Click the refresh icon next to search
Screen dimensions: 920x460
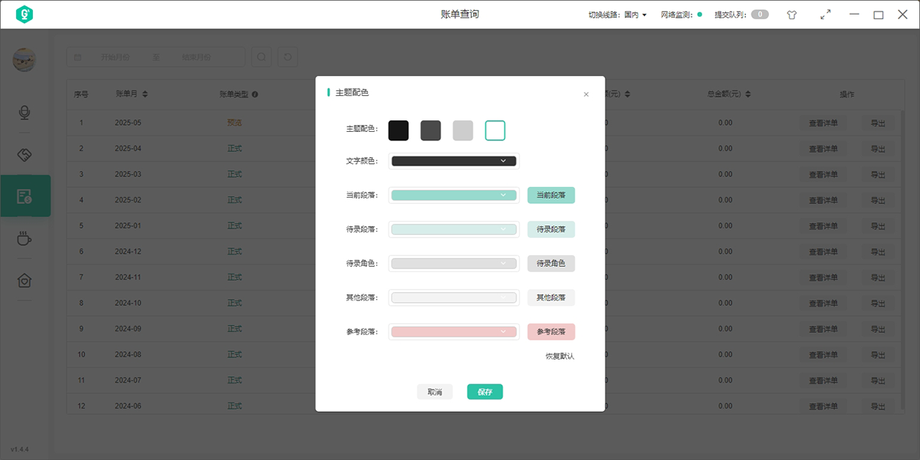287,56
